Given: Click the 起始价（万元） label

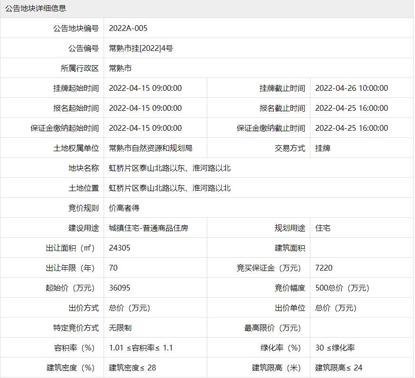Looking at the screenshot, I should [70, 288].
